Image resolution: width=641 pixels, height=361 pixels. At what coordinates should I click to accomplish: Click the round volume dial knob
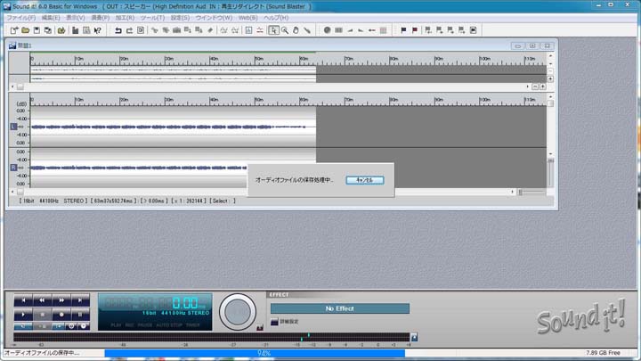237,311
